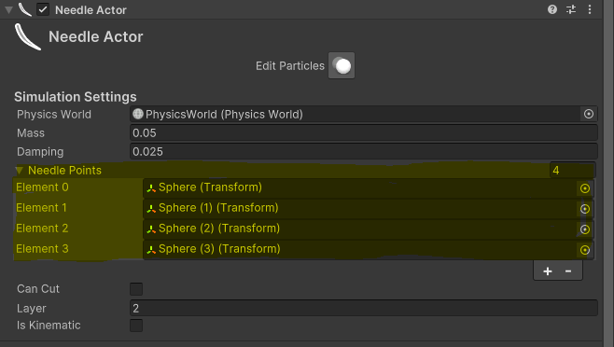This screenshot has height=347, width=614.
Task: Add a new Needle Points element with plus
Action: [x=548, y=271]
